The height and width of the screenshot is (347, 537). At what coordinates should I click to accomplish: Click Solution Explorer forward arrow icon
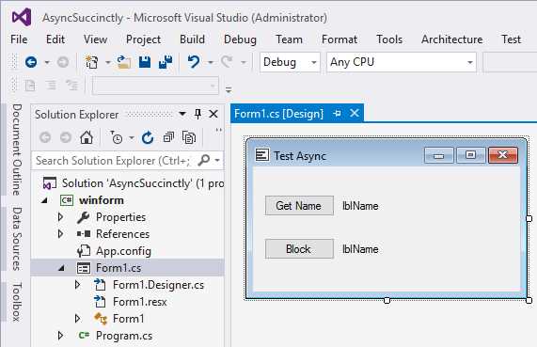66,137
